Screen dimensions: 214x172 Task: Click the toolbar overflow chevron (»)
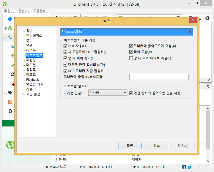coord(114,16)
